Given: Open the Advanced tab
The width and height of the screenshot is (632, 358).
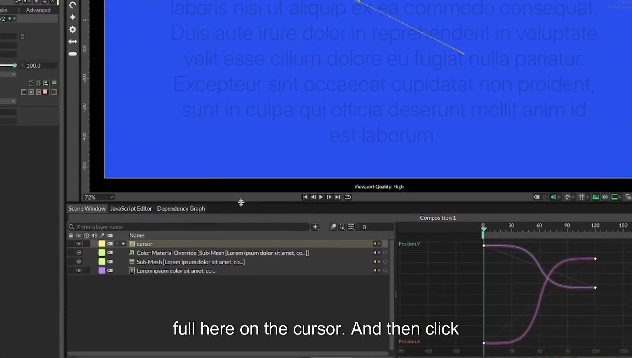Looking at the screenshot, I should point(38,10).
